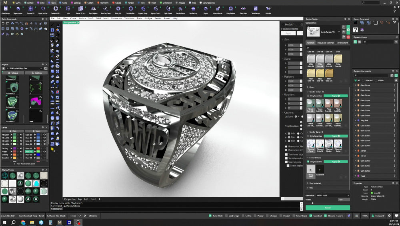Open Quick Commands panel settings gear
The height and width of the screenshot is (226, 400).
(x=43, y=19)
